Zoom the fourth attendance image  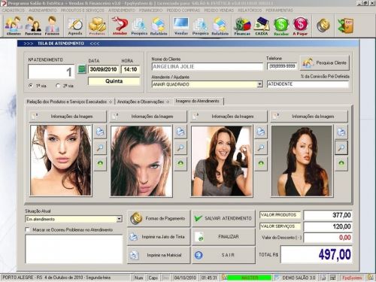tap(341, 147)
